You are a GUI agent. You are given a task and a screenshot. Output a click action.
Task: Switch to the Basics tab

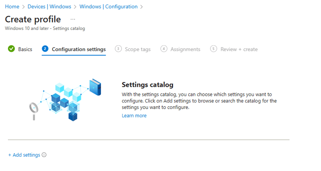pos(25,49)
